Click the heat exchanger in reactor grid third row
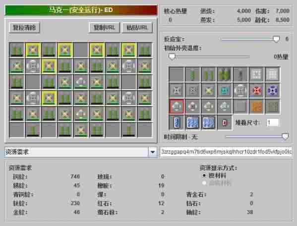The height and width of the screenshot is (226, 297). tap(81, 82)
